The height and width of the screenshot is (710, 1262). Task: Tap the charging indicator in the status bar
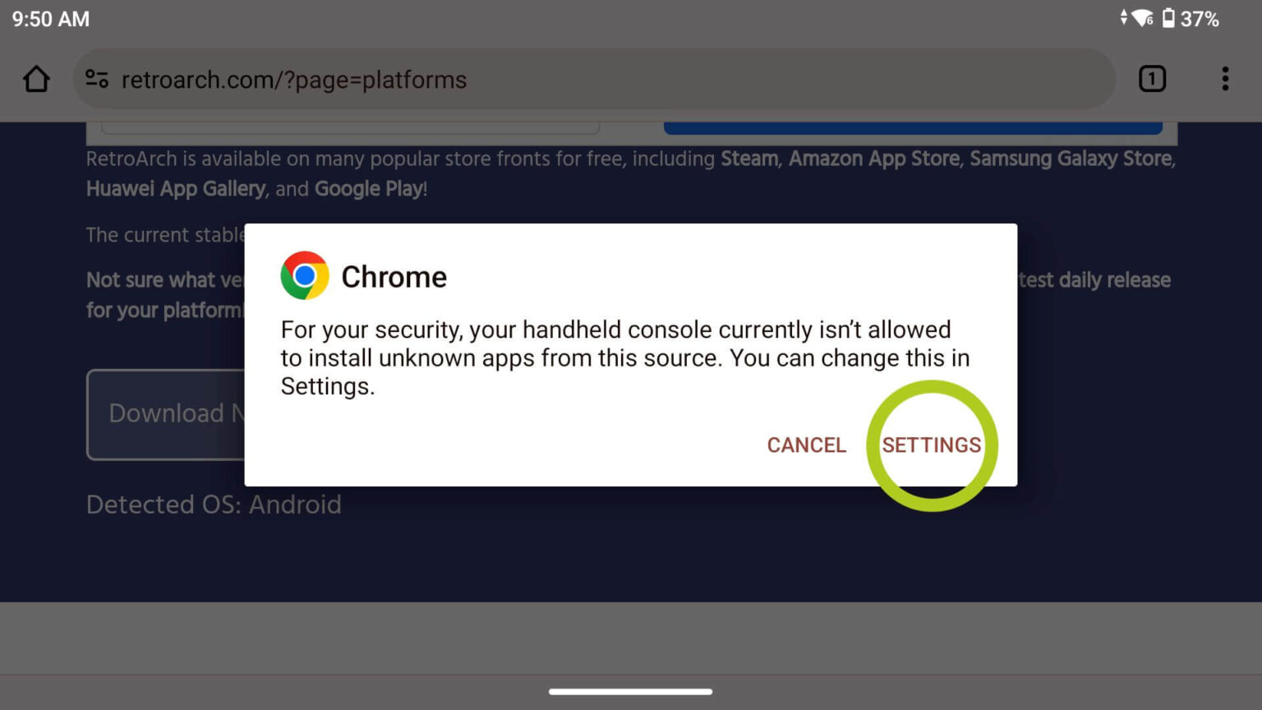point(1124,18)
